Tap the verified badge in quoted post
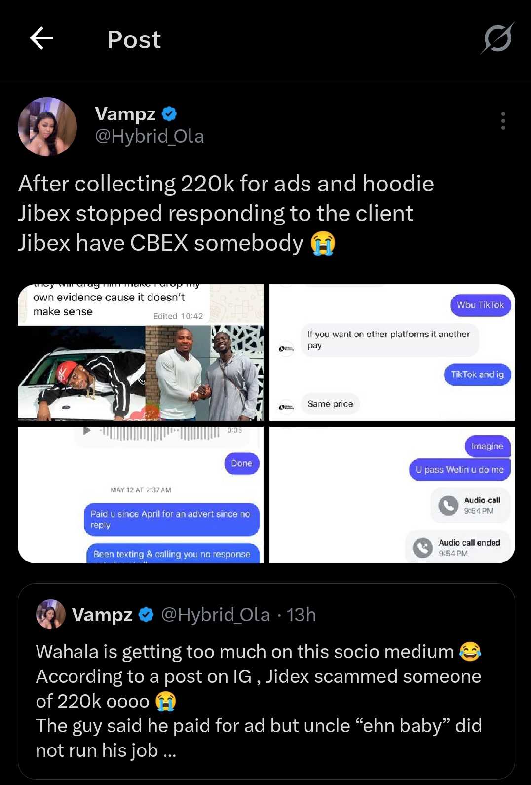The height and width of the screenshot is (785, 531). click(146, 615)
